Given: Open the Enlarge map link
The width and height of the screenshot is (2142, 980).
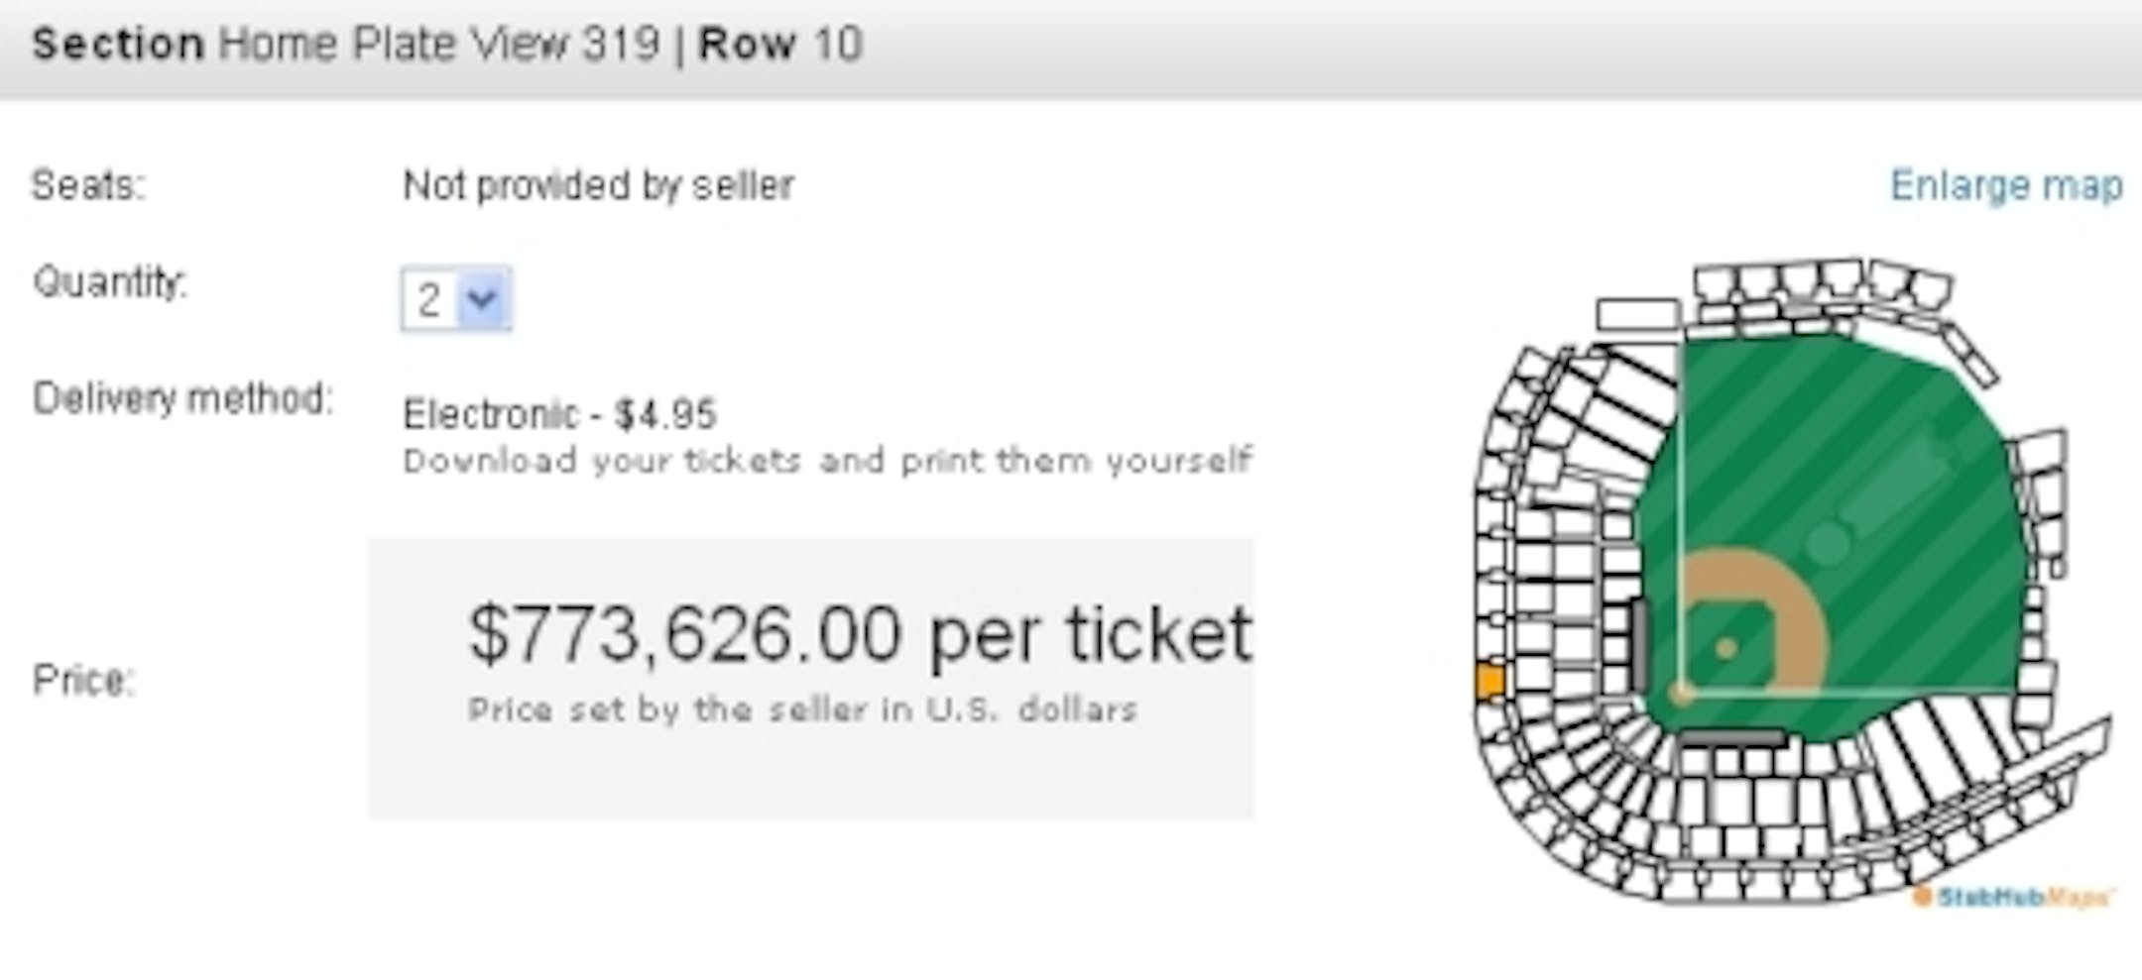Looking at the screenshot, I should pos(2006,185).
